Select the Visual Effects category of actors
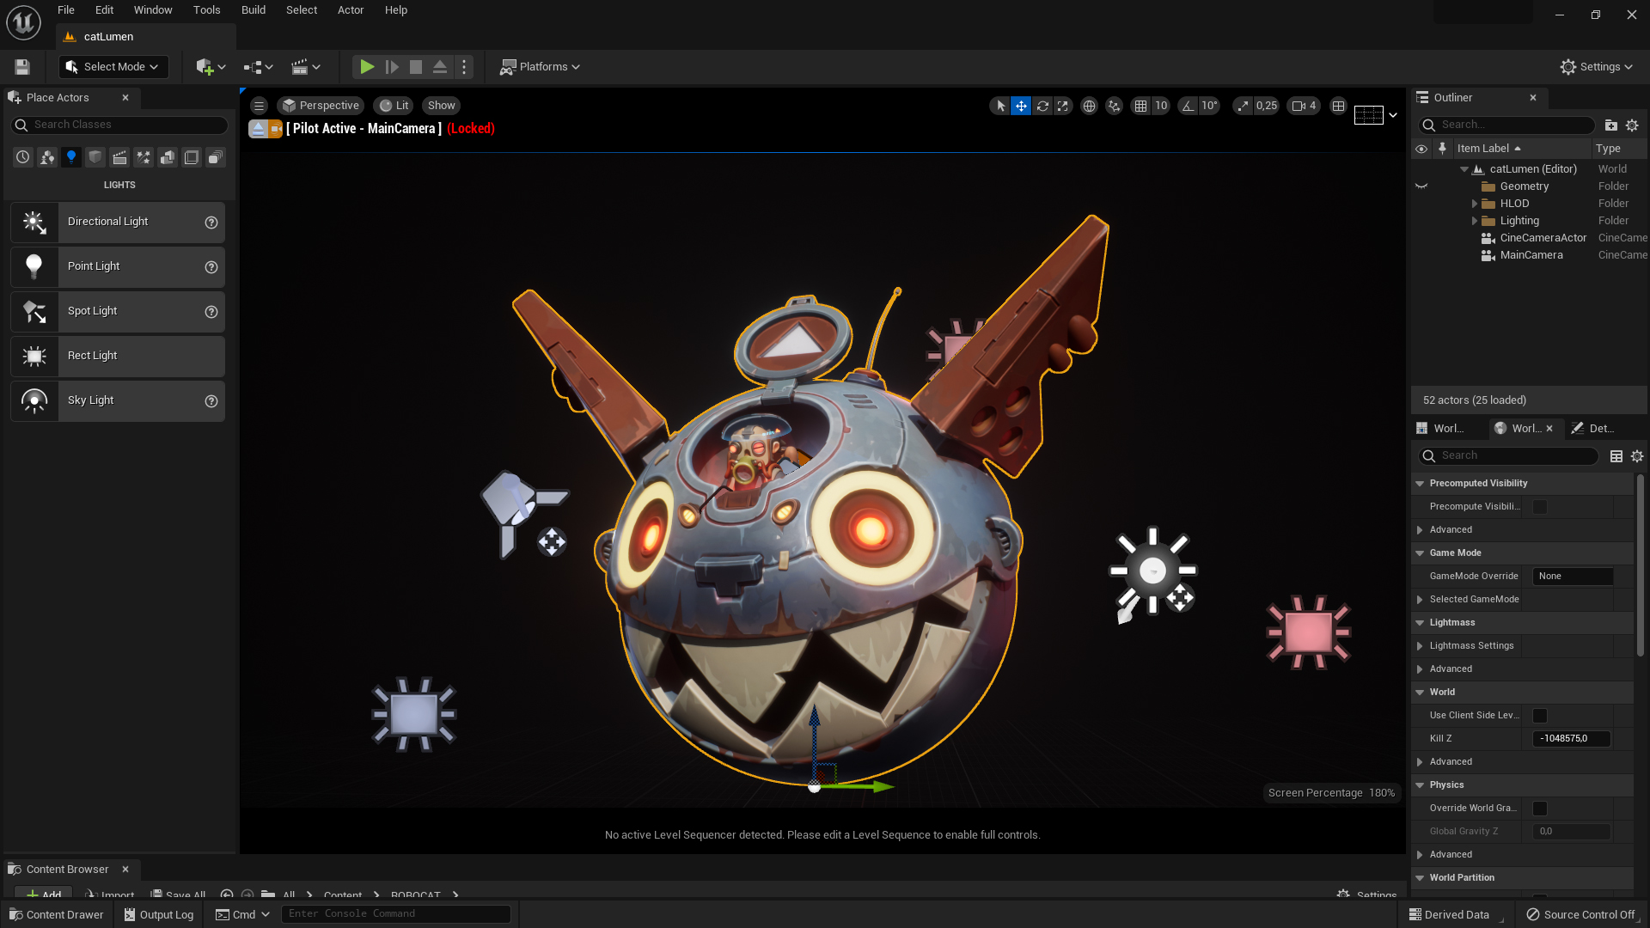The height and width of the screenshot is (928, 1650). pos(144,157)
